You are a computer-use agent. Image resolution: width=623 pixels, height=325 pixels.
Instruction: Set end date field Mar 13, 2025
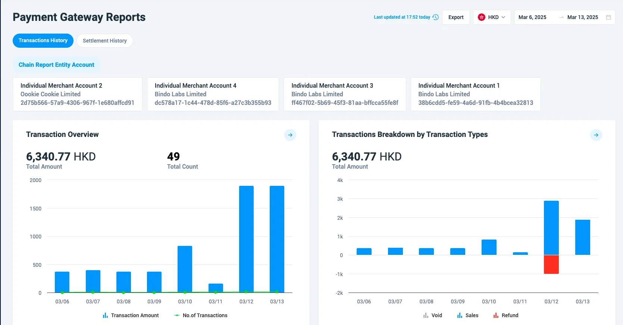tap(583, 17)
